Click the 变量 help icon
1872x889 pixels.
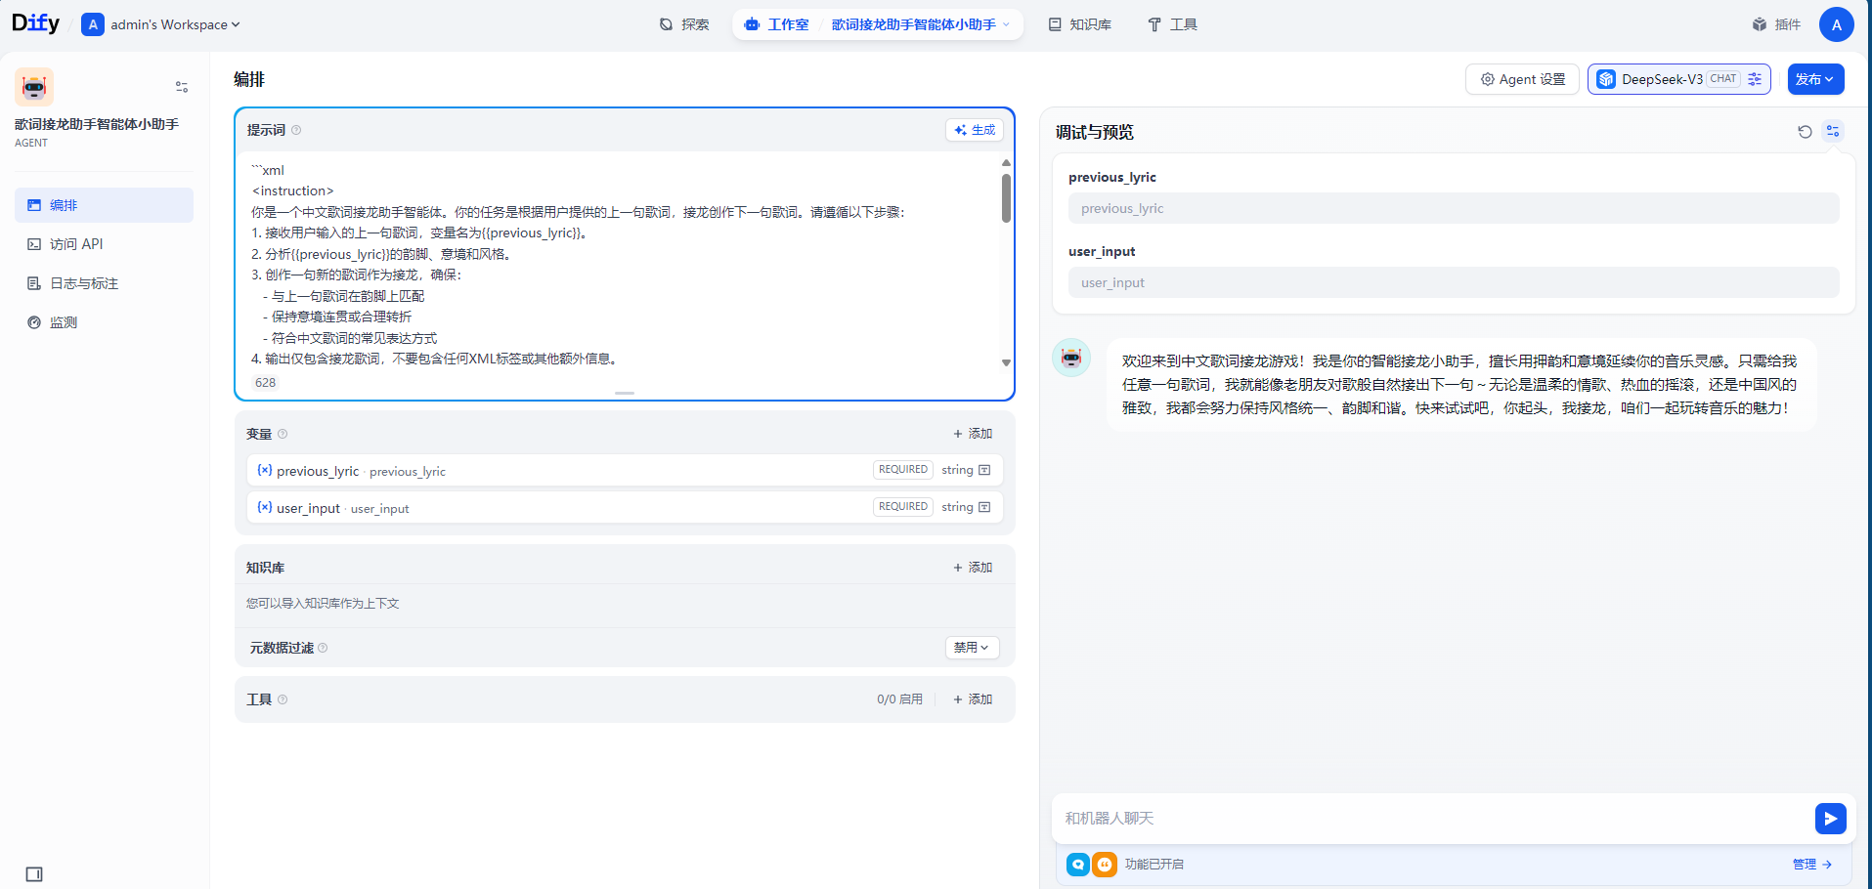283,434
